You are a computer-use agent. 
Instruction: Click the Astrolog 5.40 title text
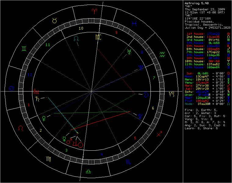point(197,3)
